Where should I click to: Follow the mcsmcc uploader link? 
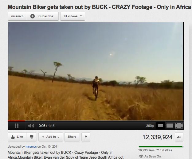[x=31, y=147]
